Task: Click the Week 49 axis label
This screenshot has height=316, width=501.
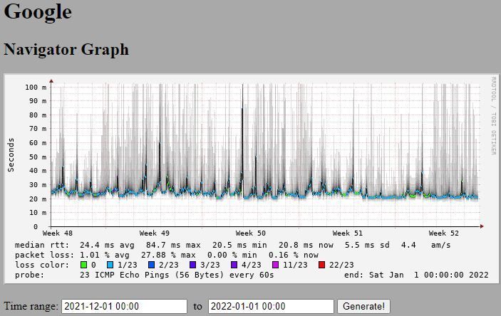Action: tap(155, 233)
